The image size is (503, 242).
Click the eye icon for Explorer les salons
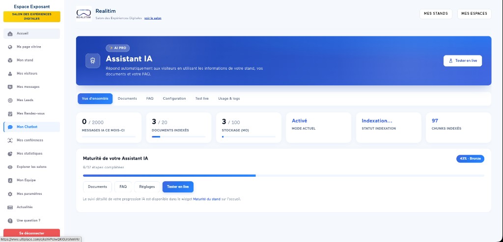click(10, 167)
